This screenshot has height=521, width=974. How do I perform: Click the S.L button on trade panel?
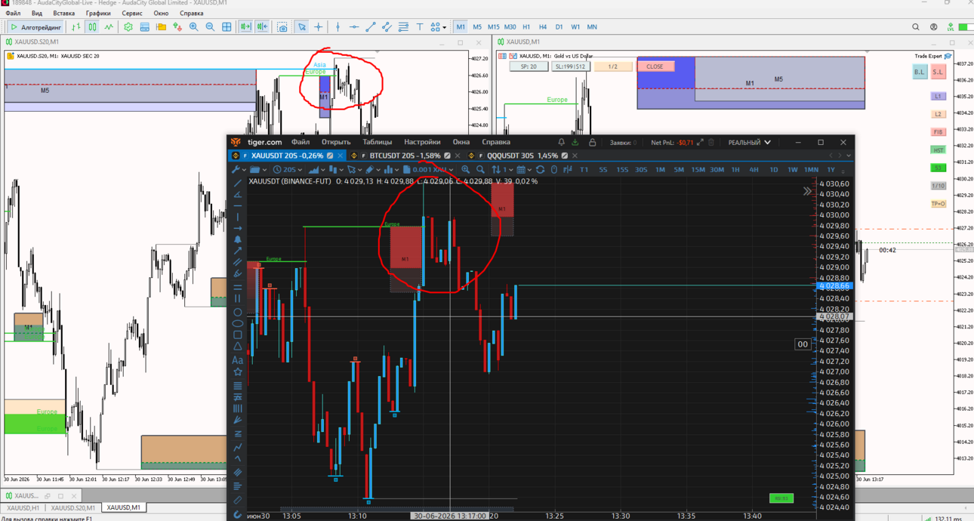pos(938,72)
